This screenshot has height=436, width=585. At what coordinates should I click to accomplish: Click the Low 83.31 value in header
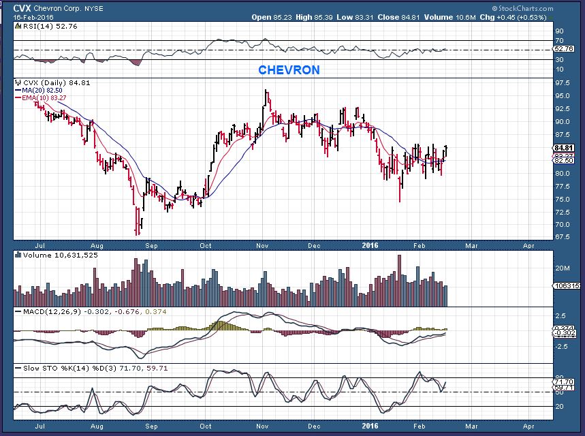coord(355,17)
